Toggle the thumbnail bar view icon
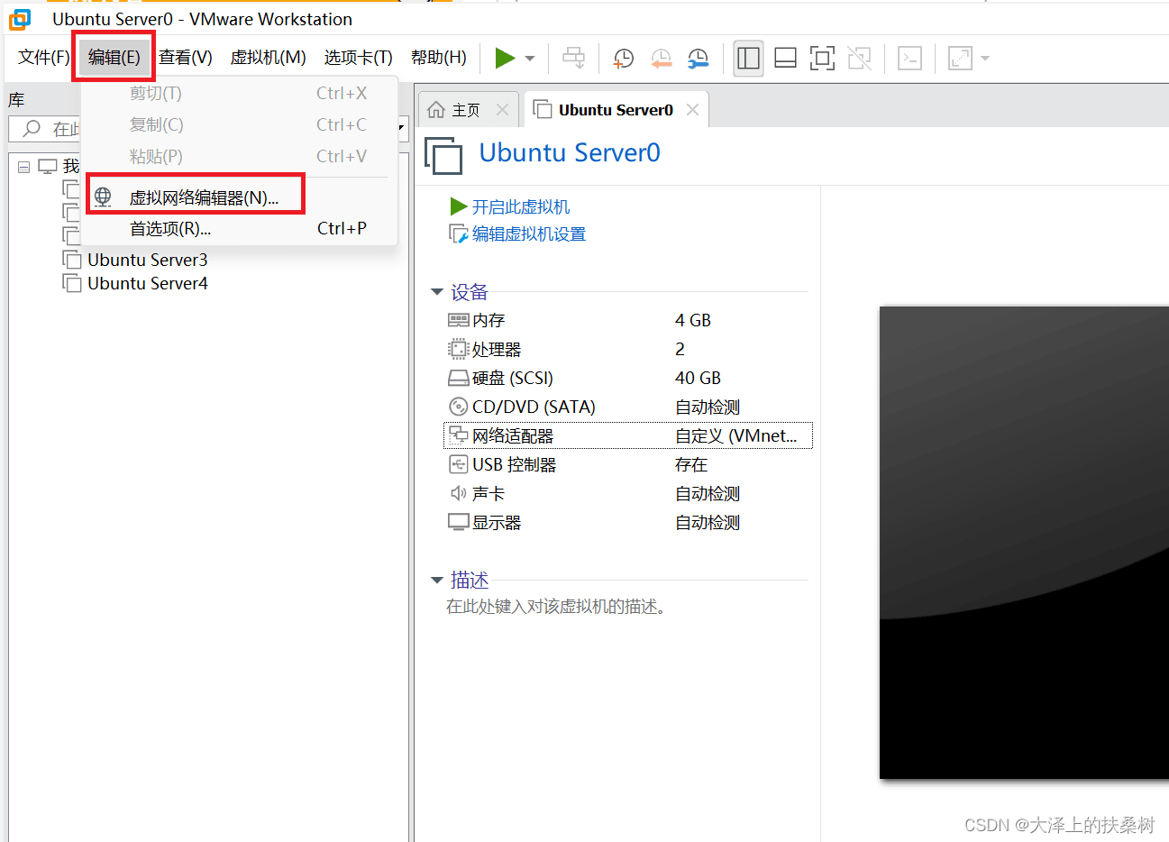 [785, 59]
